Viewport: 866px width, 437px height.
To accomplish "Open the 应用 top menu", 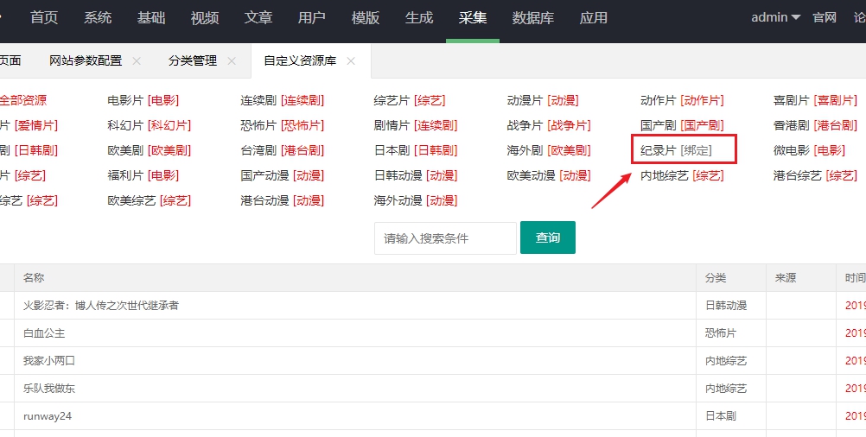I will click(593, 18).
